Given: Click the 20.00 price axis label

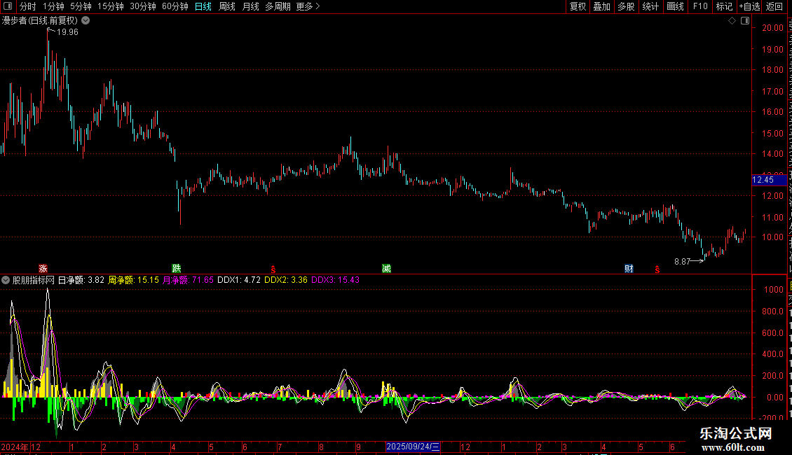Looking at the screenshot, I should pos(773,28).
